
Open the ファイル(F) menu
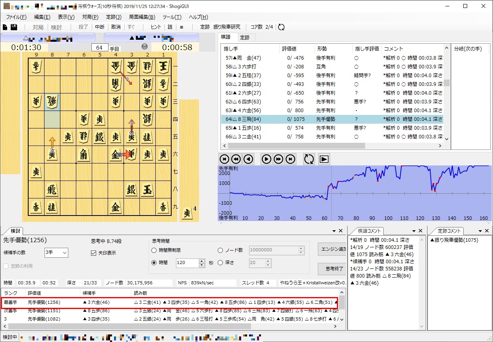point(16,17)
